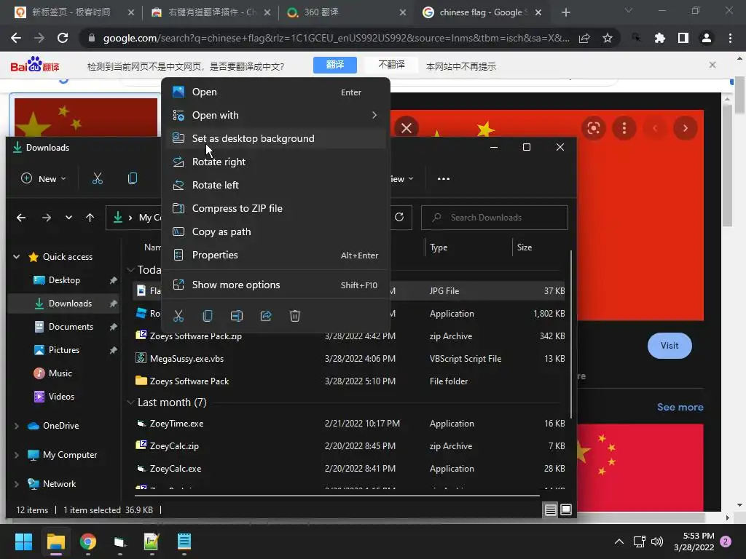Click the copy icon in context menu
This screenshot has width=746, height=559.
click(208, 316)
